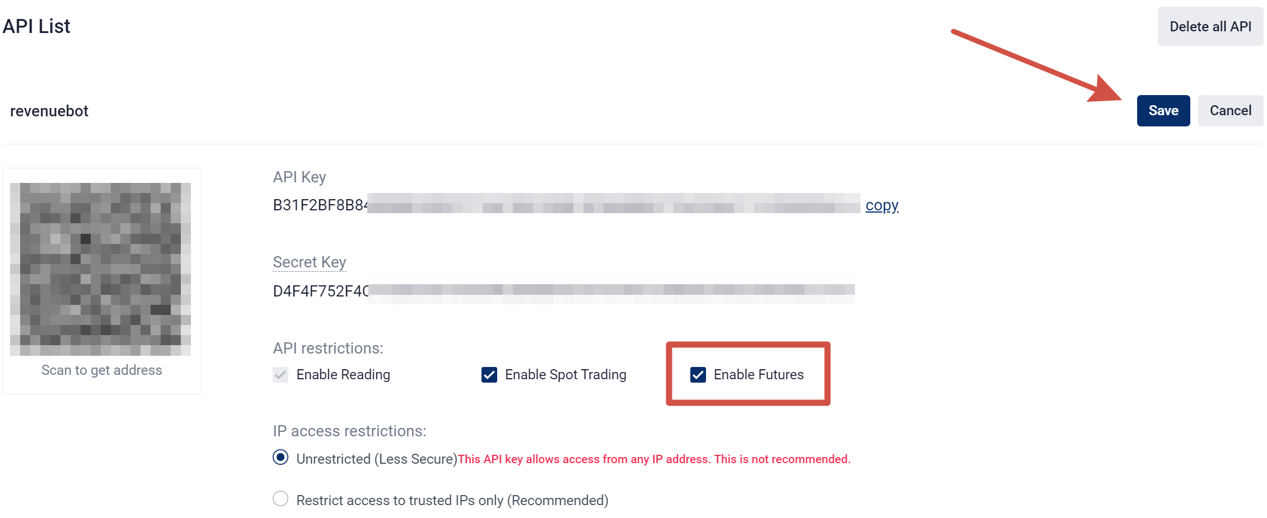Click the API List heading

click(36, 26)
